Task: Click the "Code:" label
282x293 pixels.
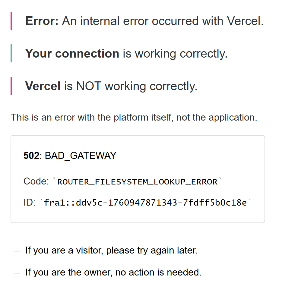Action: pyautogui.click(x=36, y=181)
